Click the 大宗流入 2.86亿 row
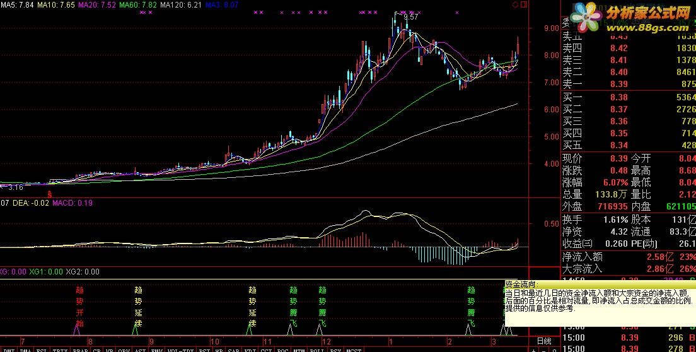The image size is (696, 352). click(x=629, y=269)
